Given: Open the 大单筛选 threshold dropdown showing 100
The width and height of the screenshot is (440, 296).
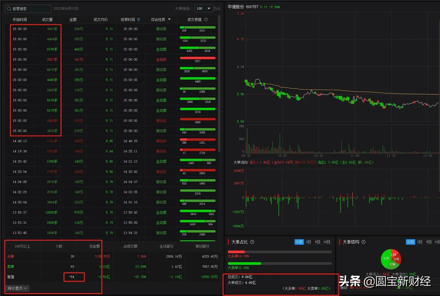Looking at the screenshot, I should click(x=204, y=8).
